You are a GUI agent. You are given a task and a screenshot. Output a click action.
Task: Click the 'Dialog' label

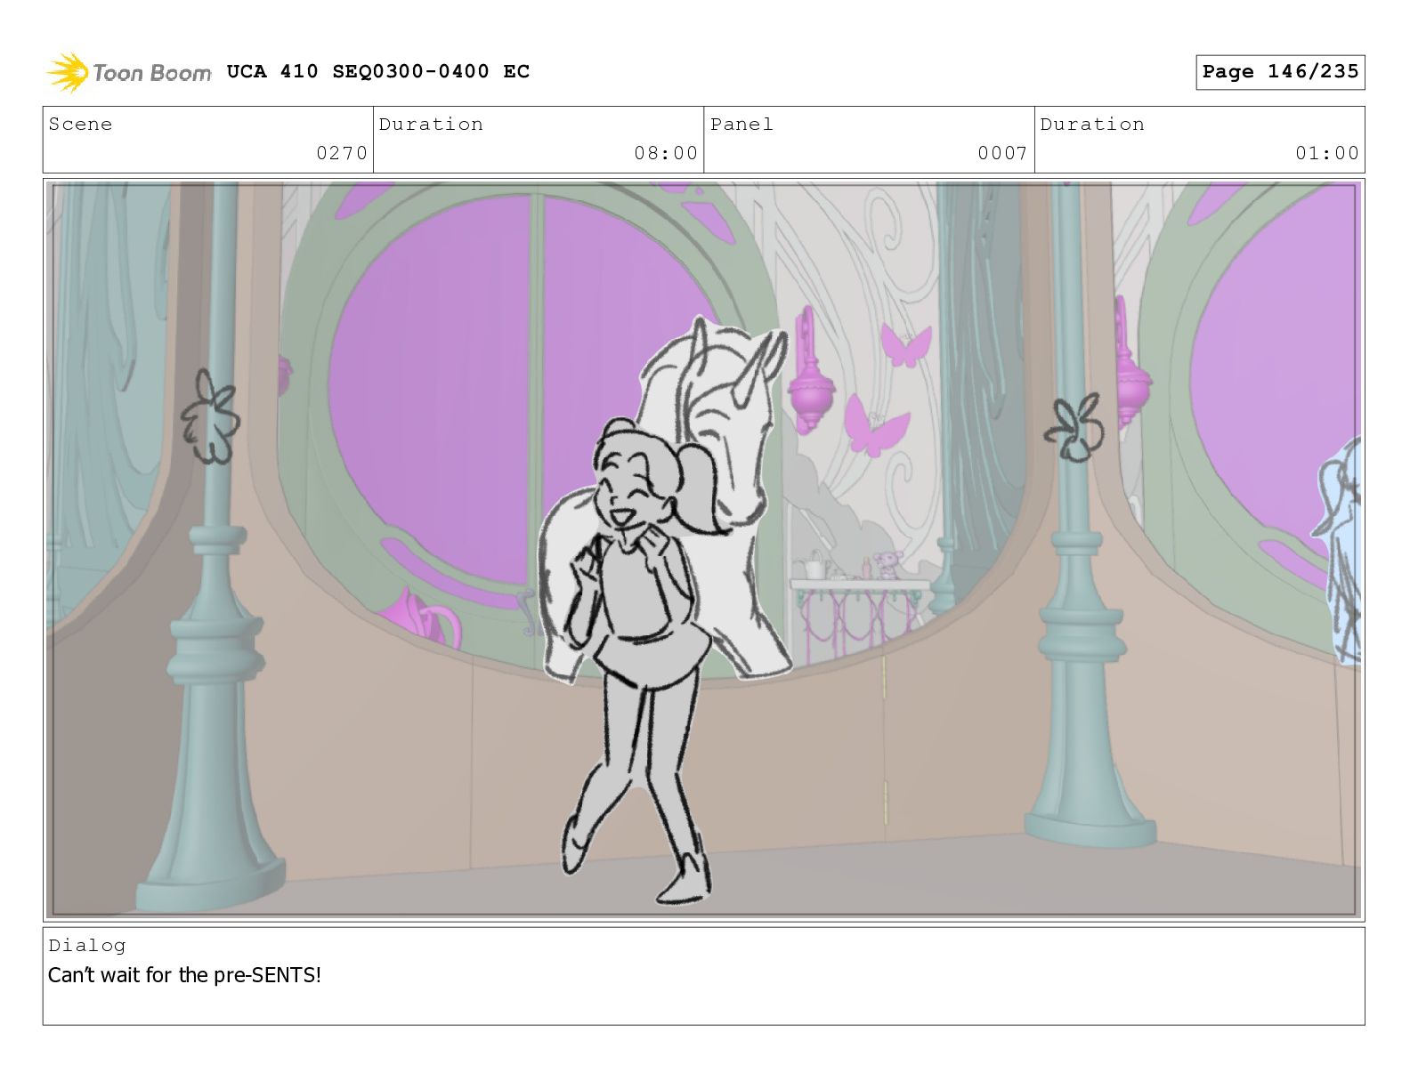(87, 945)
